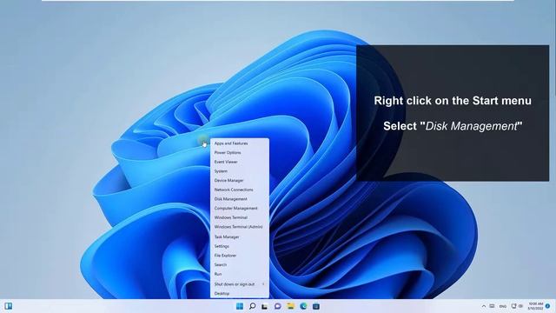
Task: Click ENG language indicator in tray
Action: pyautogui.click(x=503, y=306)
